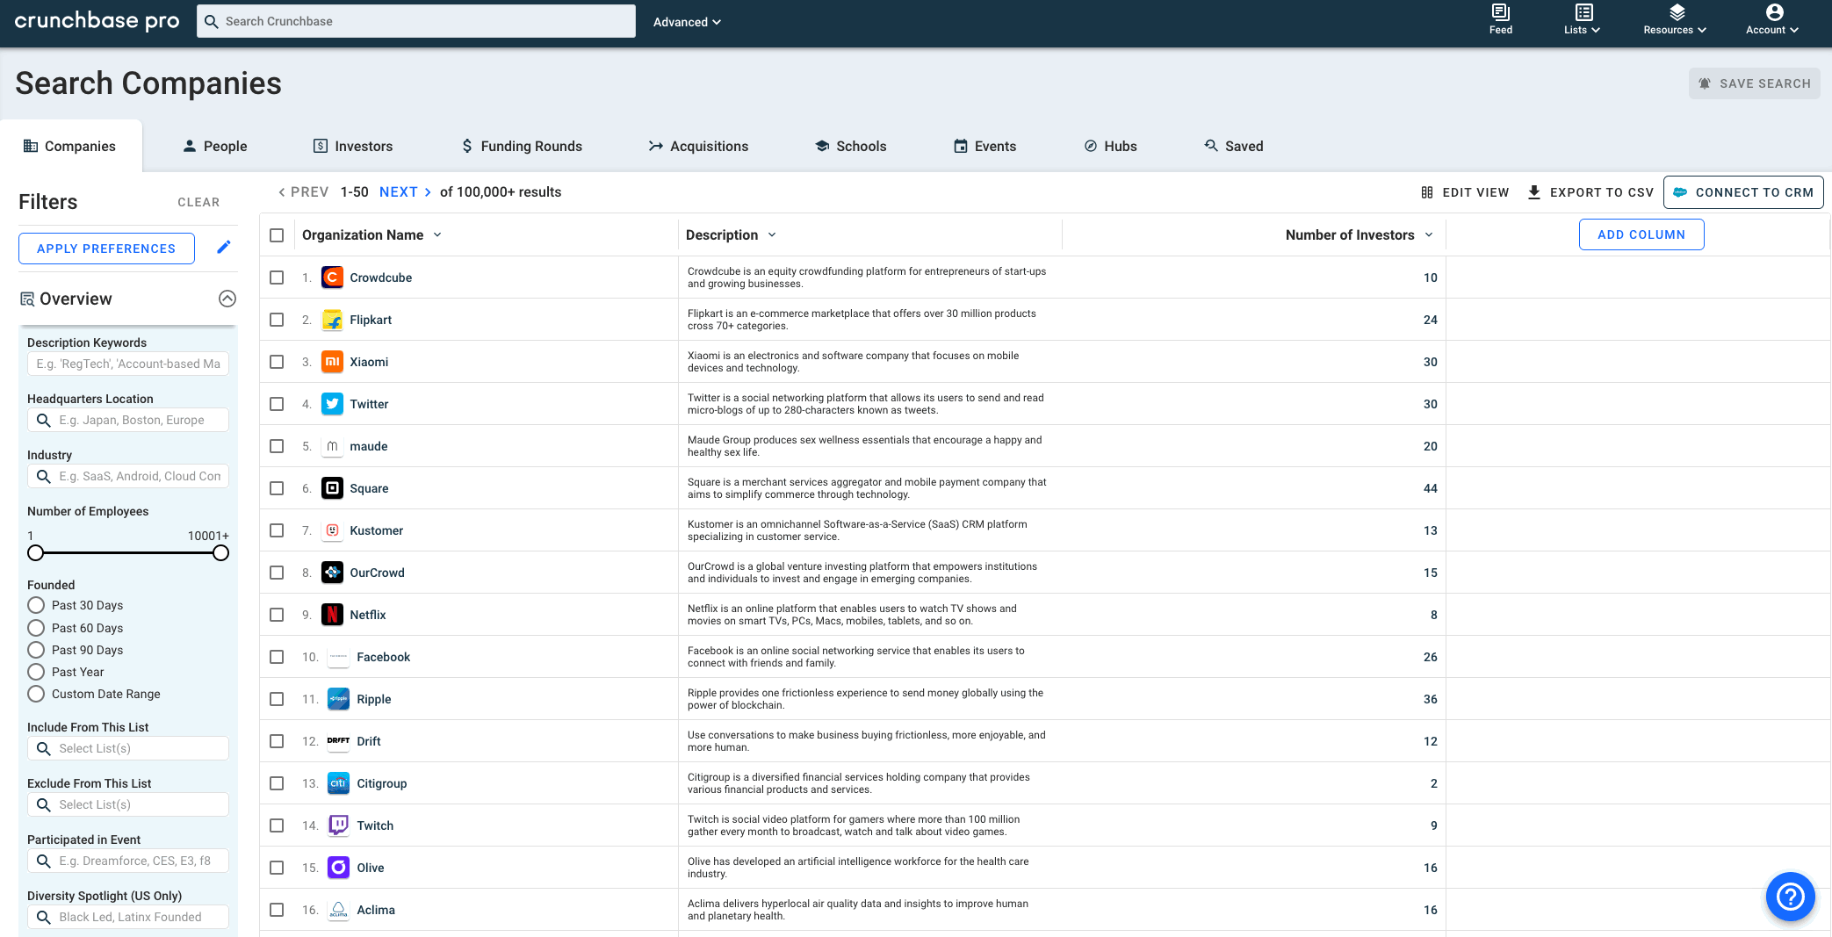Screen dimensions: 1832x937
Task: Click the search magnifier icon in search bar
Action: tap(211, 21)
